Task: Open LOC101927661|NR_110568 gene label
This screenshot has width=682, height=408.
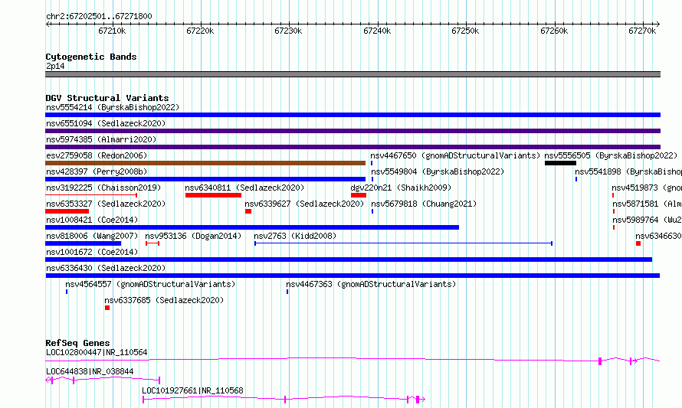Action: (192, 390)
